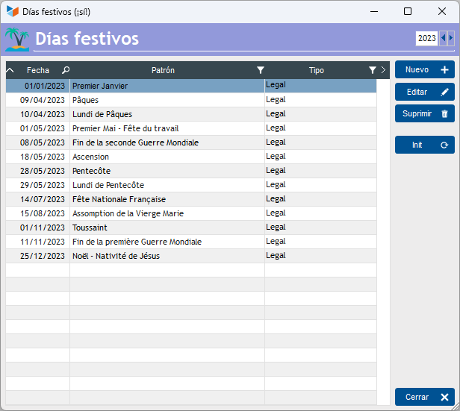Go to the previous year with left arrow
This screenshot has width=460, height=411.
point(444,38)
